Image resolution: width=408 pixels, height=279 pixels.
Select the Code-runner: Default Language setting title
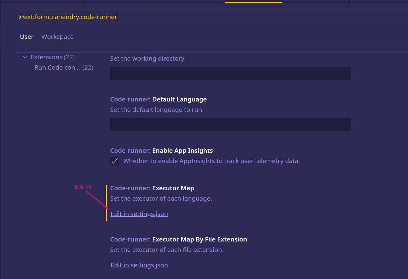[x=158, y=99]
